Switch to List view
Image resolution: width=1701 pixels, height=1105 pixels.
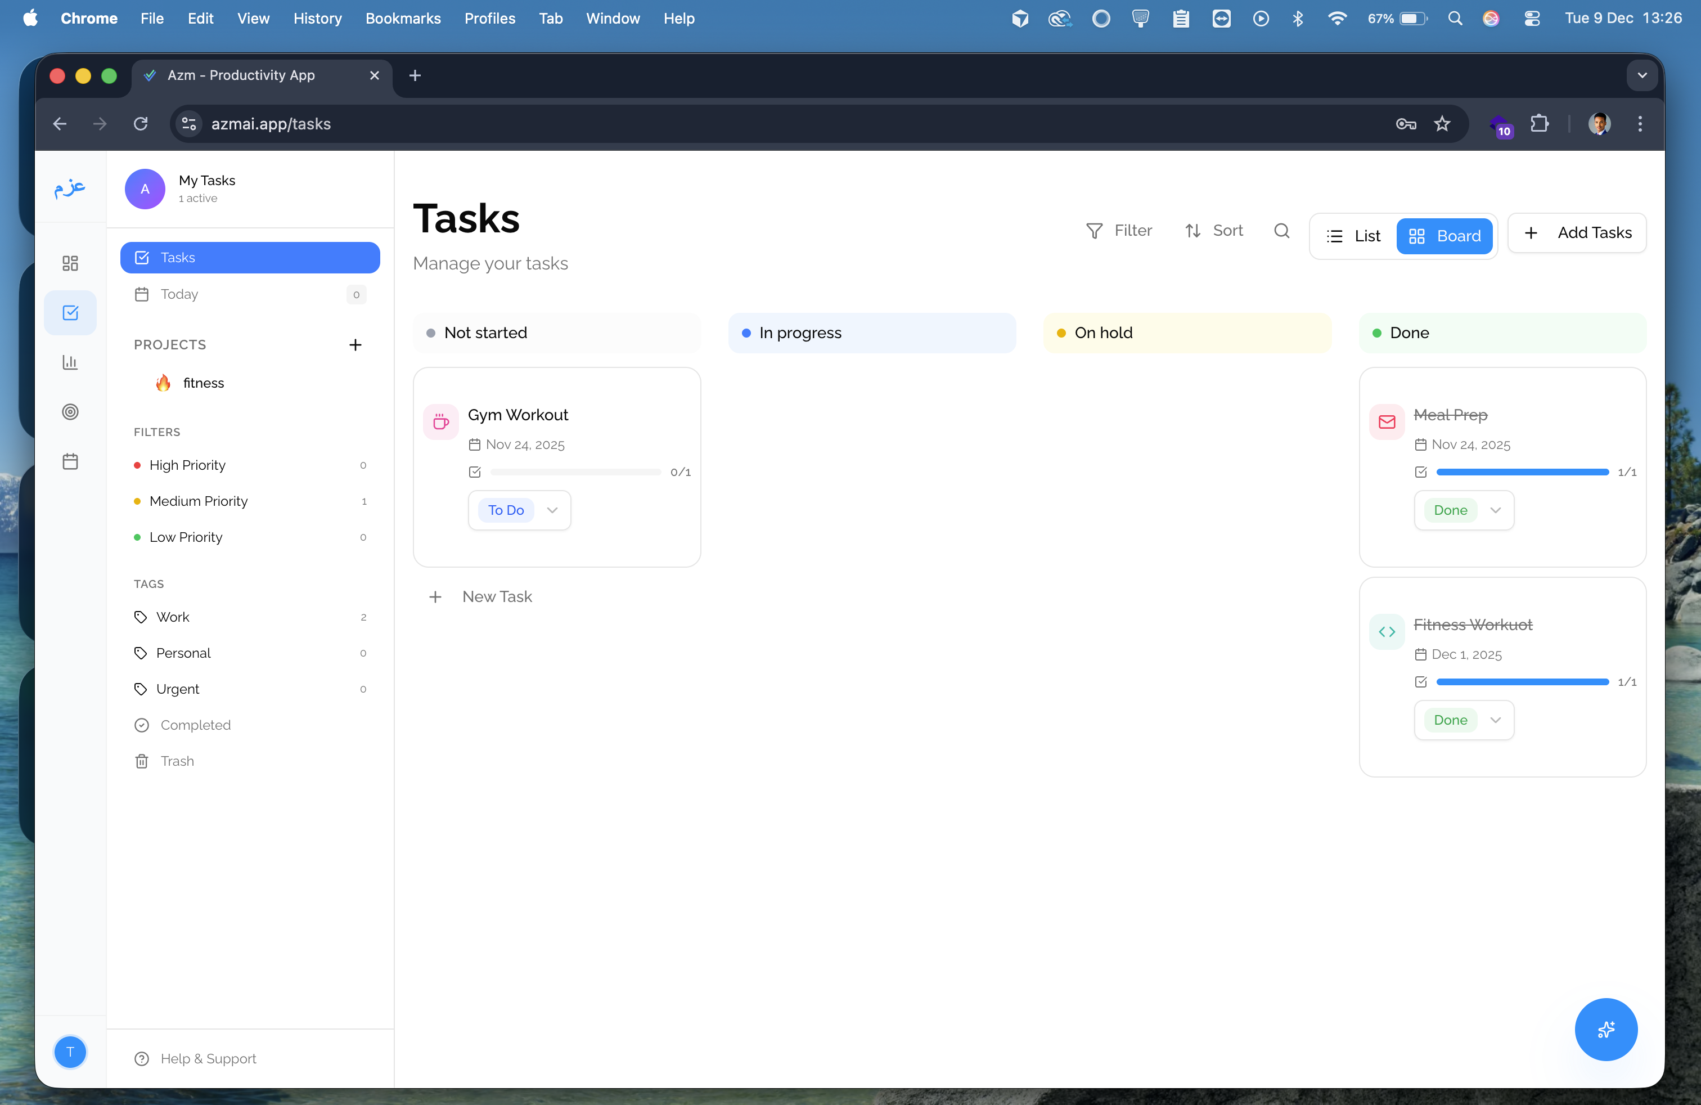coord(1353,236)
